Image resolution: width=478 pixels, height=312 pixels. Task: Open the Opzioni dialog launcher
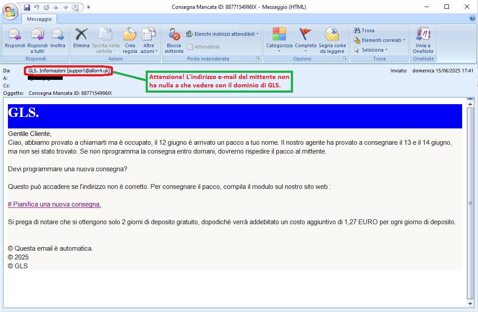[x=345, y=58]
